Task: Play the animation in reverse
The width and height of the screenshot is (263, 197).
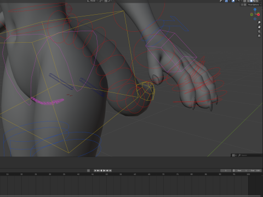Action: coord(101,171)
